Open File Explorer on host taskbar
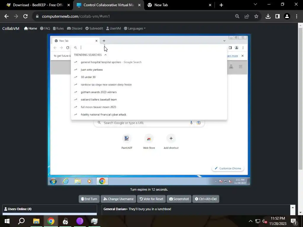This screenshot has height=227, width=303. (36, 221)
